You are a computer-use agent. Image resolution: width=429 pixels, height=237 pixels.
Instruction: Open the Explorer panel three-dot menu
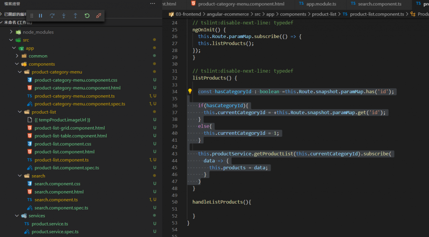pos(152,4)
